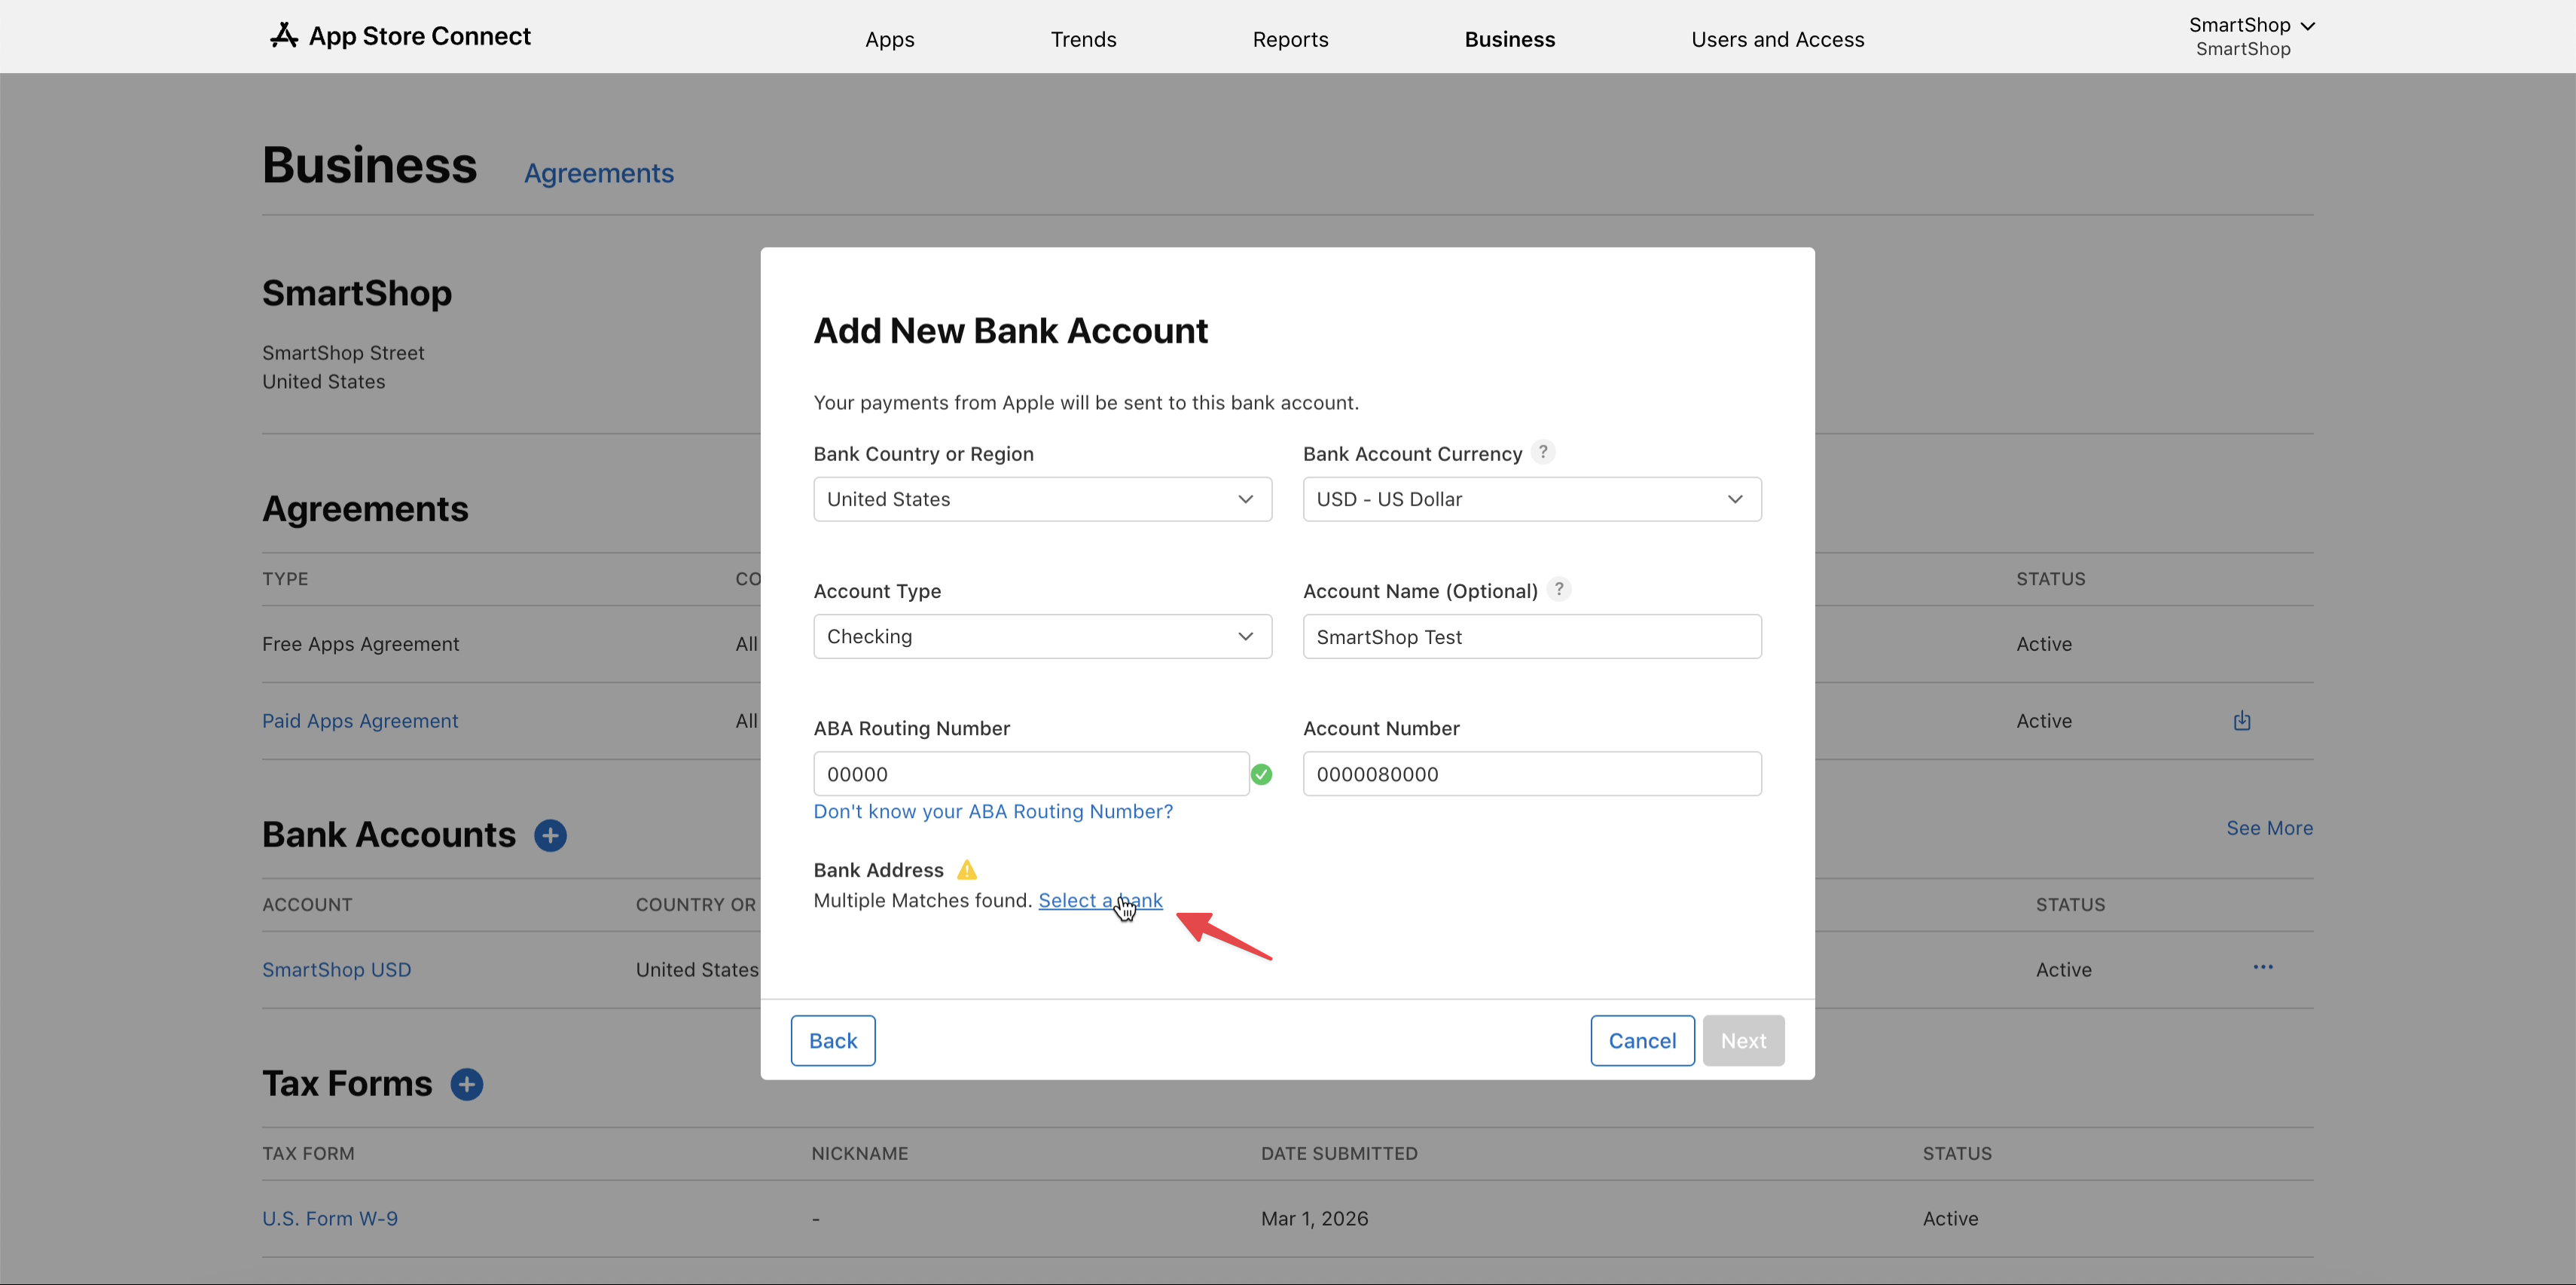
Task: Open the Trends navigation tab
Action: [1083, 39]
